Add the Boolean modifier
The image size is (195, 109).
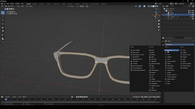click(153, 55)
